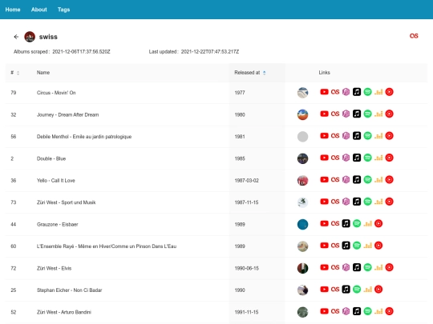Click the Albums scraped timestamp
Viewport: 433px width, 324px height.
(x=81, y=51)
